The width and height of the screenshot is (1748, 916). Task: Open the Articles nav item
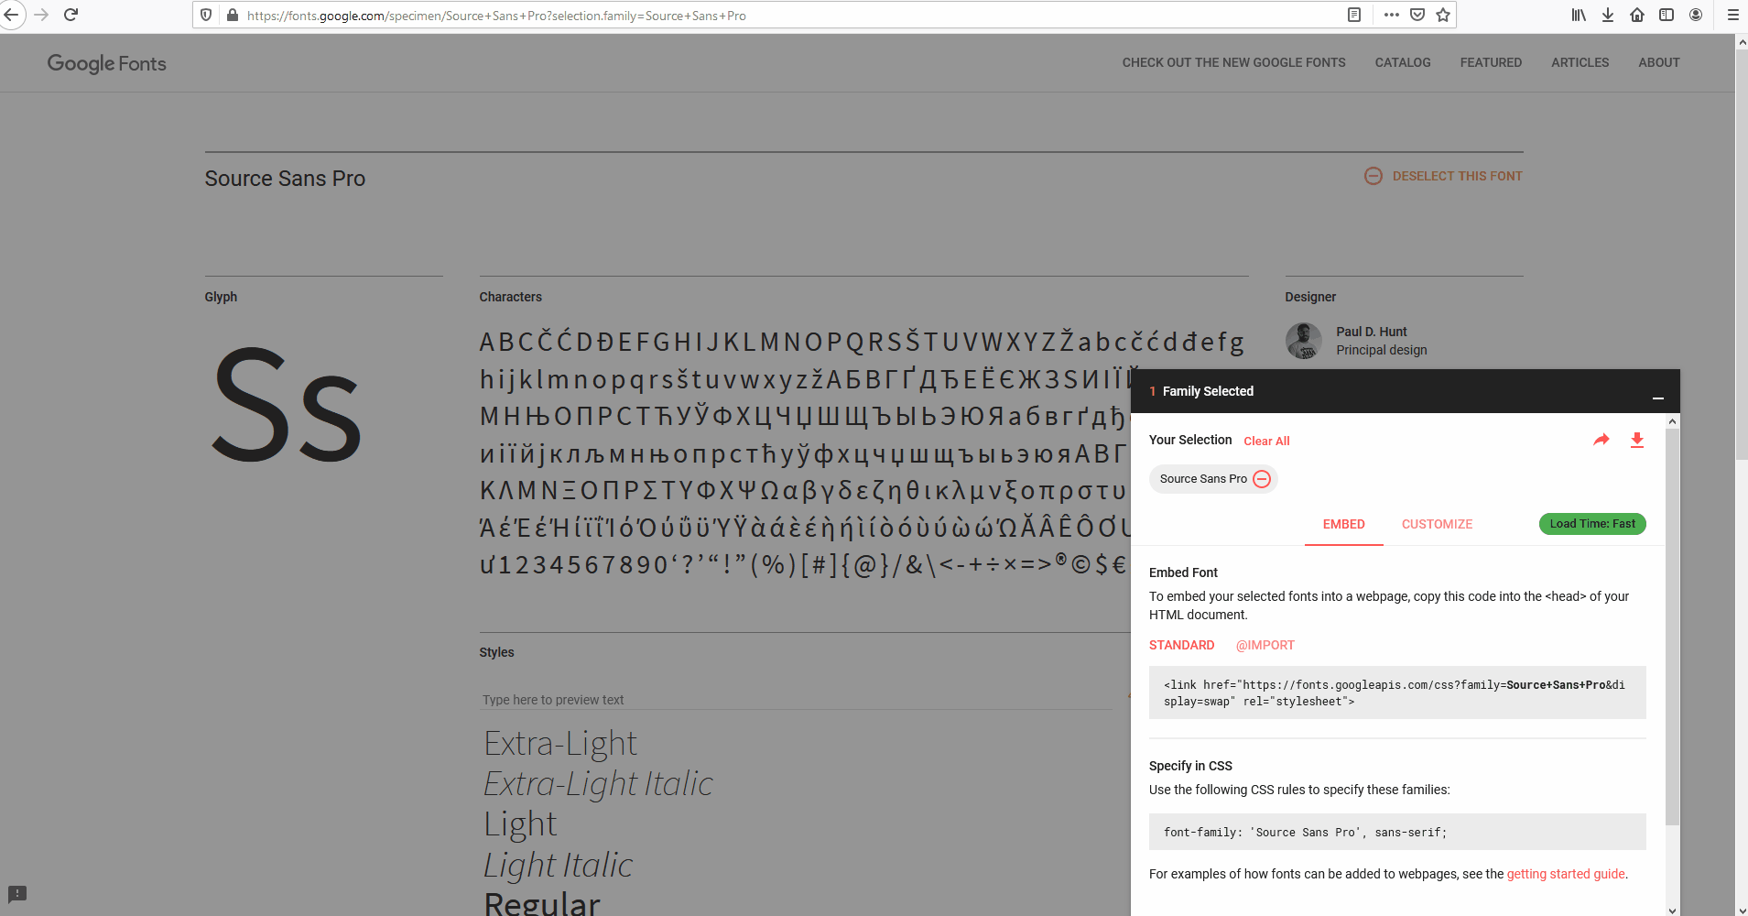point(1580,62)
